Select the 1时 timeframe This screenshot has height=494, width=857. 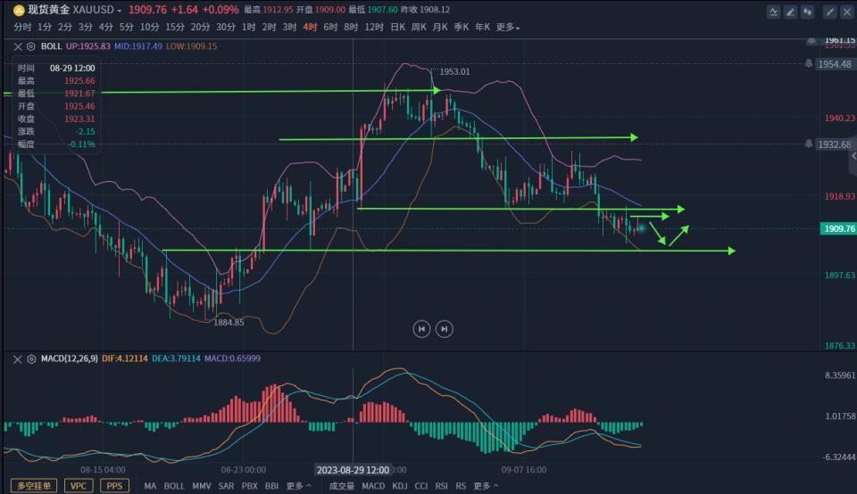point(249,27)
